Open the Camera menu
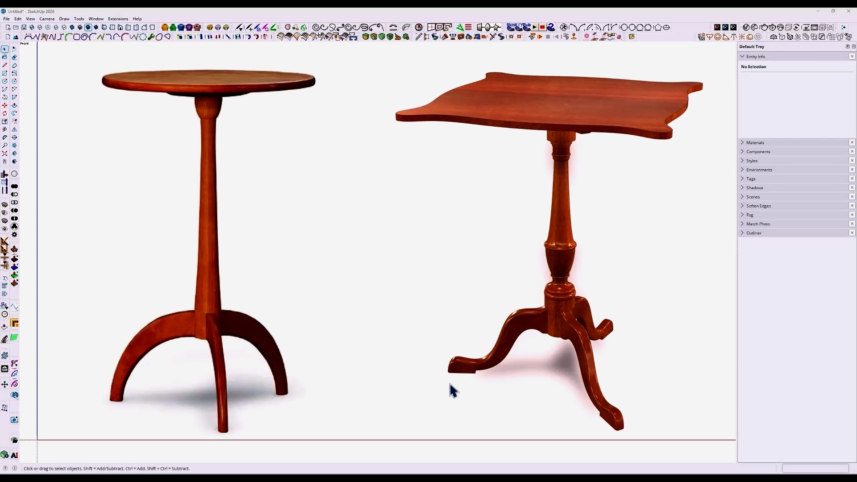Viewport: 857px width, 482px height. (46, 19)
